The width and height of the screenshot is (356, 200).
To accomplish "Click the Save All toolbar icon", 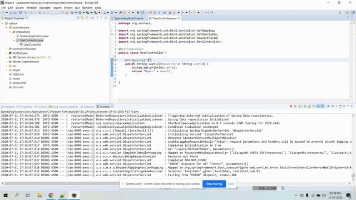I will pos(15,13).
